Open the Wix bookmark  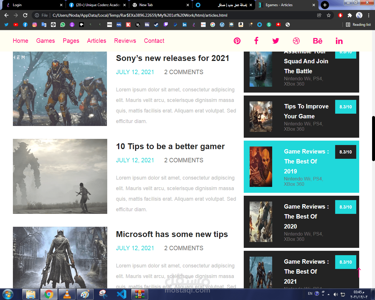[110, 25]
